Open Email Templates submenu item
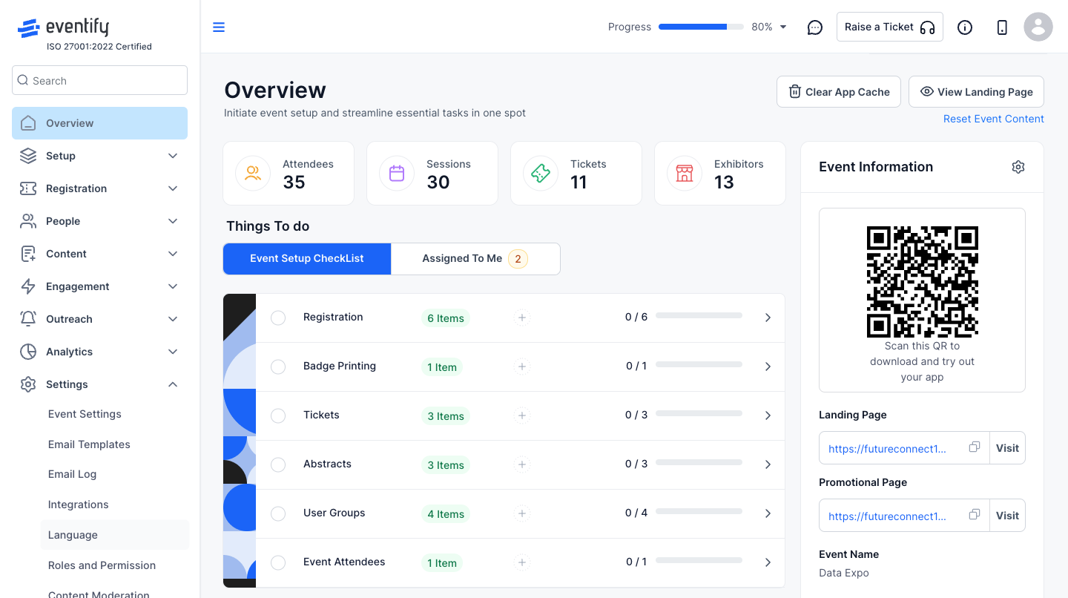 (x=89, y=444)
